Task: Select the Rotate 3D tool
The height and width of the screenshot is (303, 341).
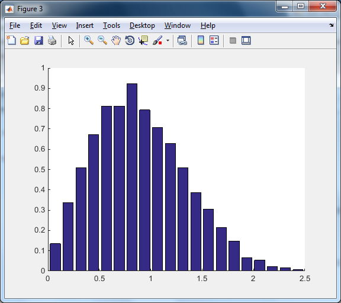Action: click(130, 40)
